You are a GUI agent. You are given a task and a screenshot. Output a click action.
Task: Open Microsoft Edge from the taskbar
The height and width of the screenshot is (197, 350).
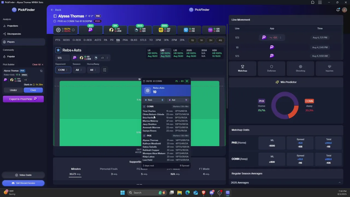[x=188, y=193]
